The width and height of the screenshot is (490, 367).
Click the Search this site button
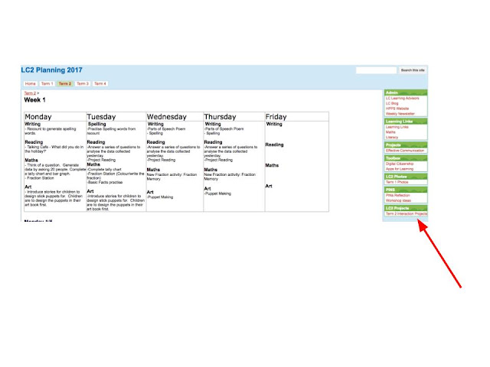click(413, 70)
